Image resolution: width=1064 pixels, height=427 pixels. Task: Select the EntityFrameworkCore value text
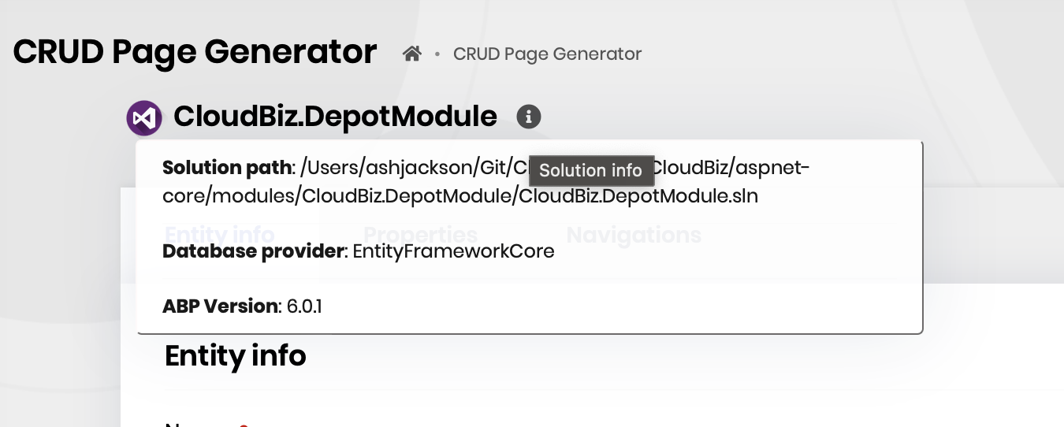453,251
